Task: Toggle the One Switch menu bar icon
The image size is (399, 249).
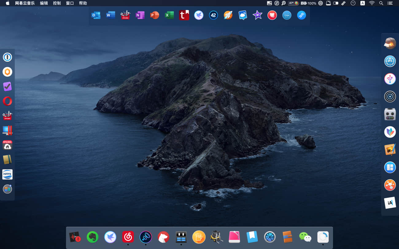Action: tap(335, 3)
